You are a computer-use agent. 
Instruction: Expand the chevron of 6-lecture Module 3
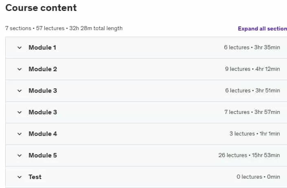20,91
